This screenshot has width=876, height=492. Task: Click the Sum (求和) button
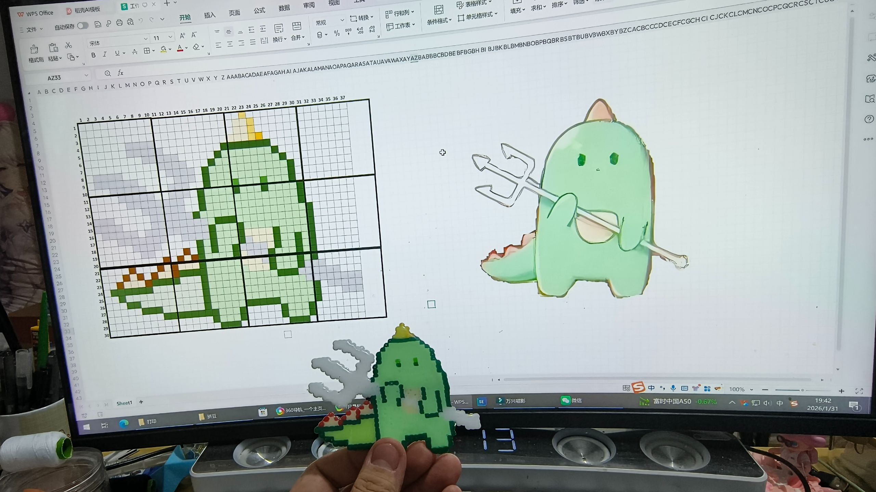pyautogui.click(x=538, y=8)
